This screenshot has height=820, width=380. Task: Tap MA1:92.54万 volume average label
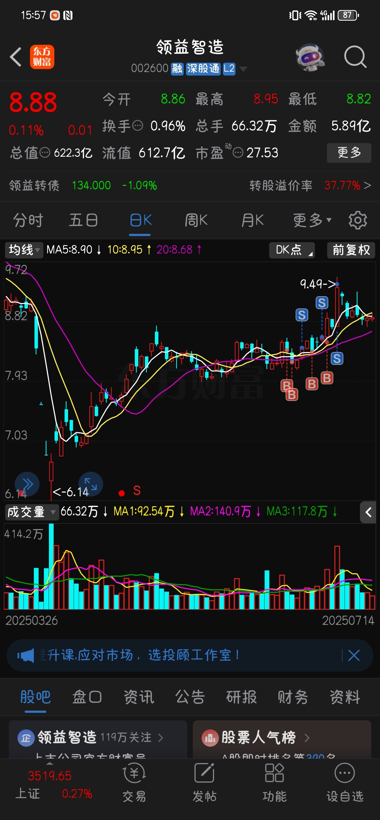149,512
